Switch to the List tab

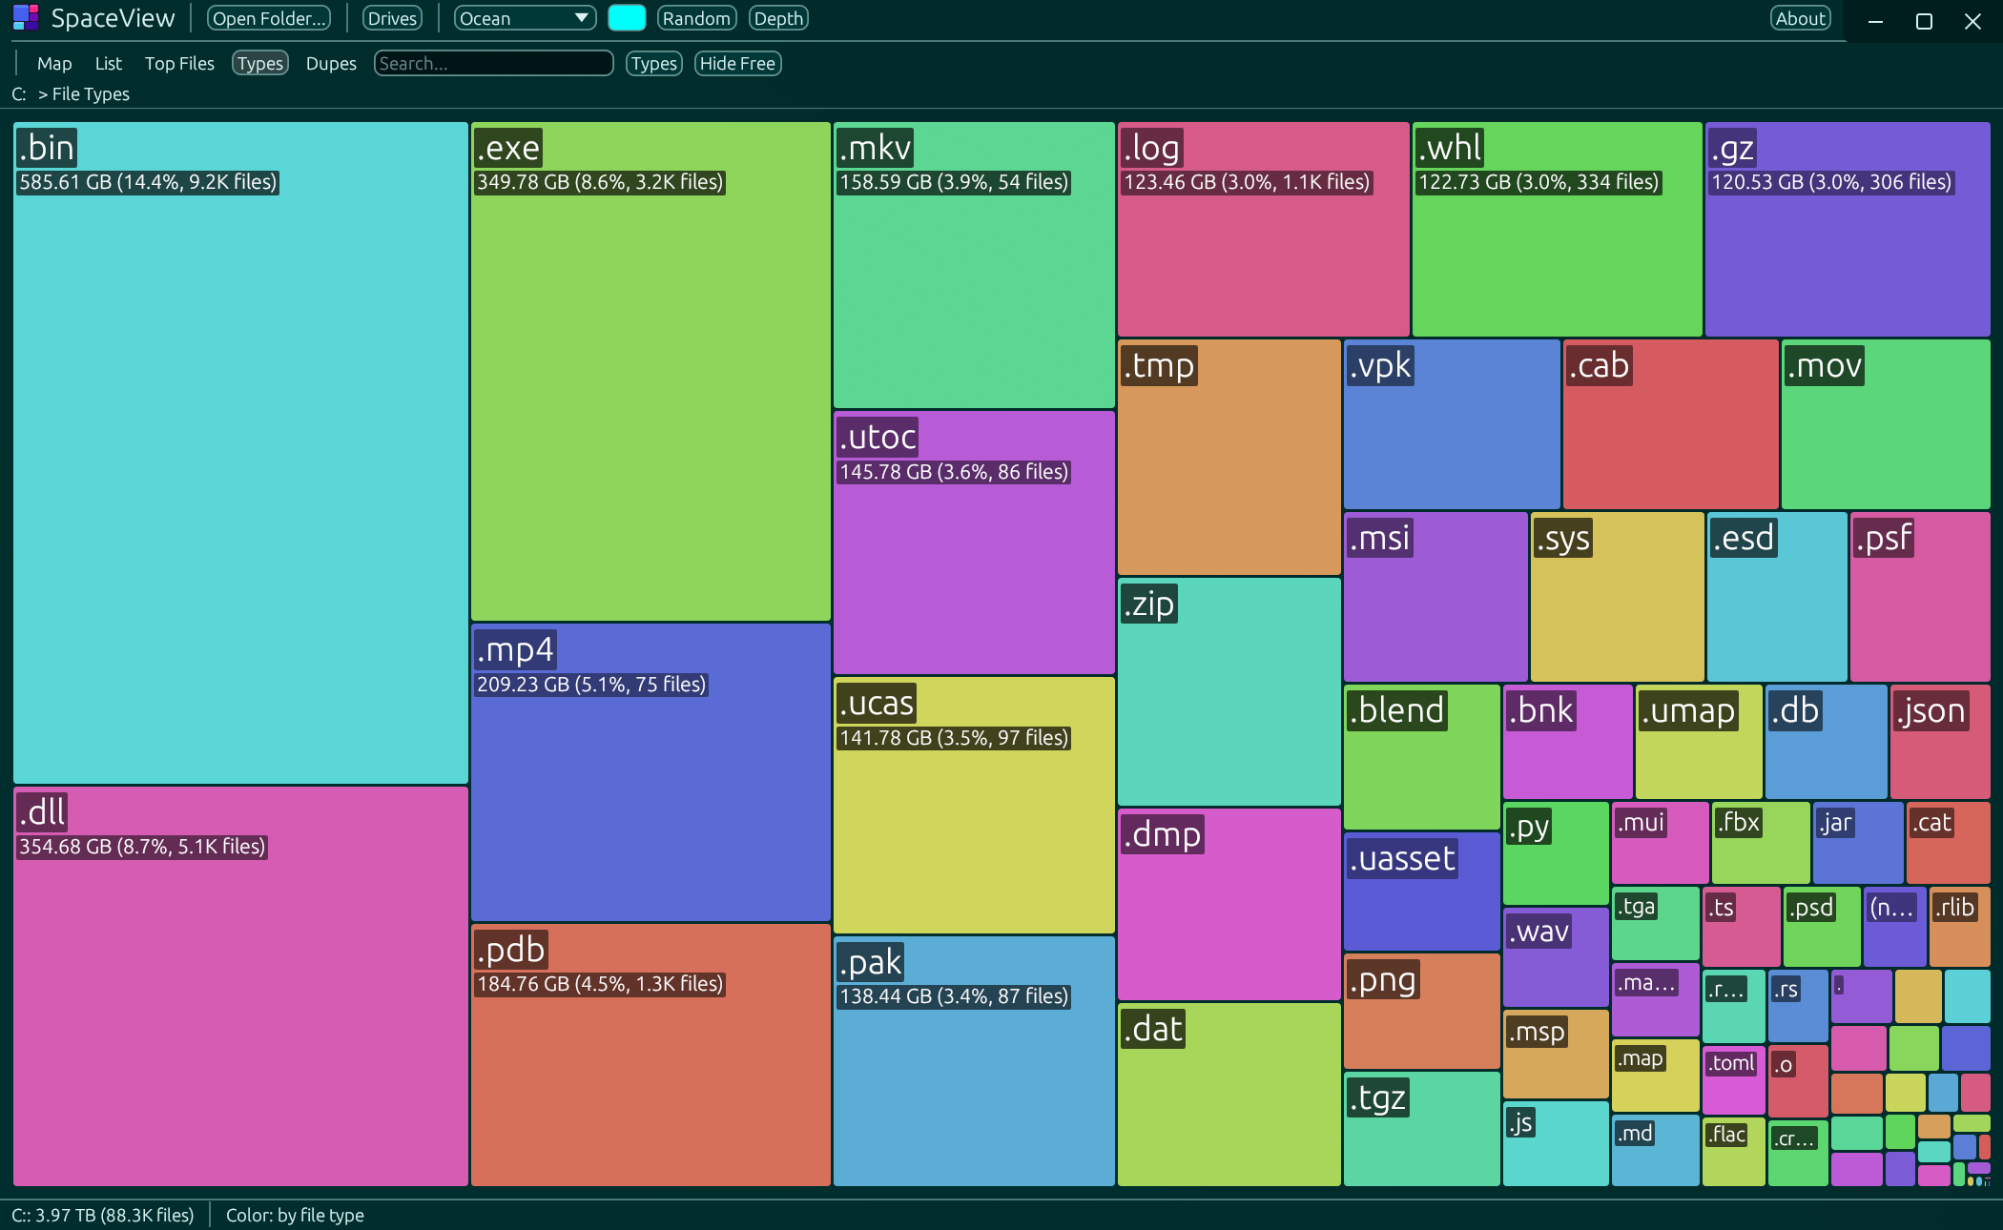109,63
